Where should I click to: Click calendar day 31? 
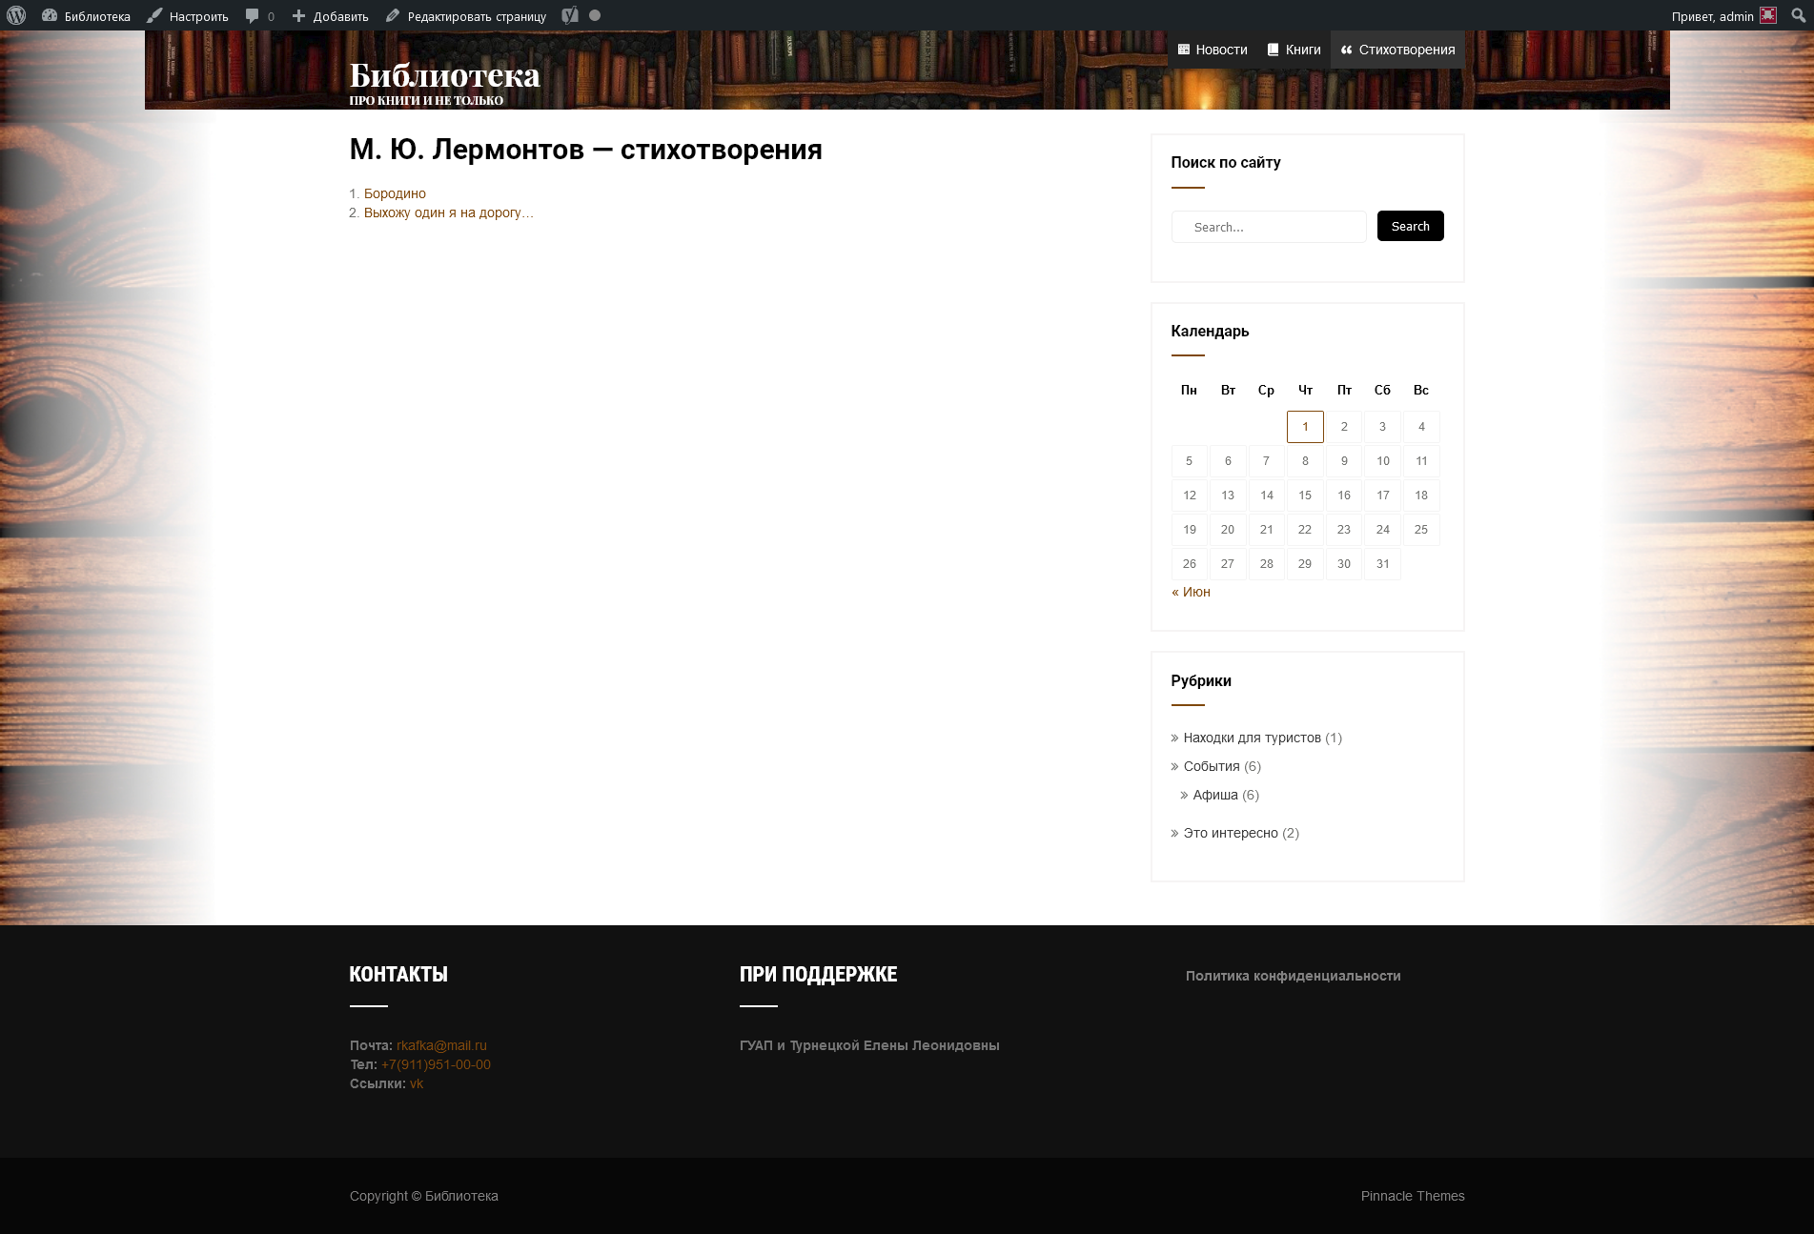(x=1382, y=564)
